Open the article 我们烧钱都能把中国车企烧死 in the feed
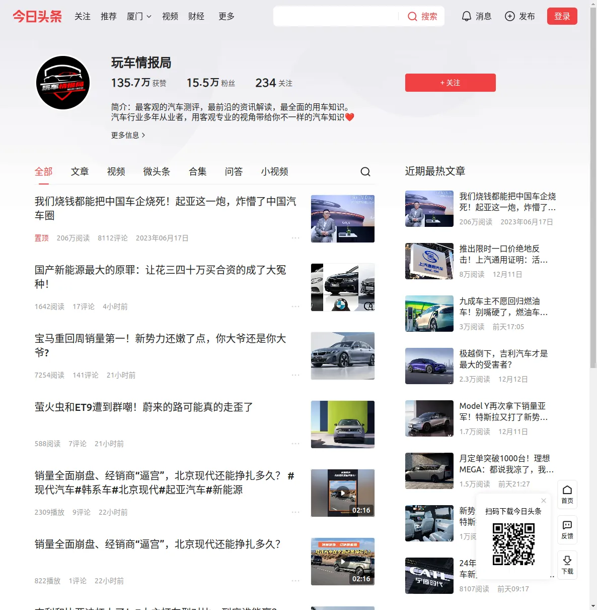Screen dimensions: 597x610 (166, 208)
